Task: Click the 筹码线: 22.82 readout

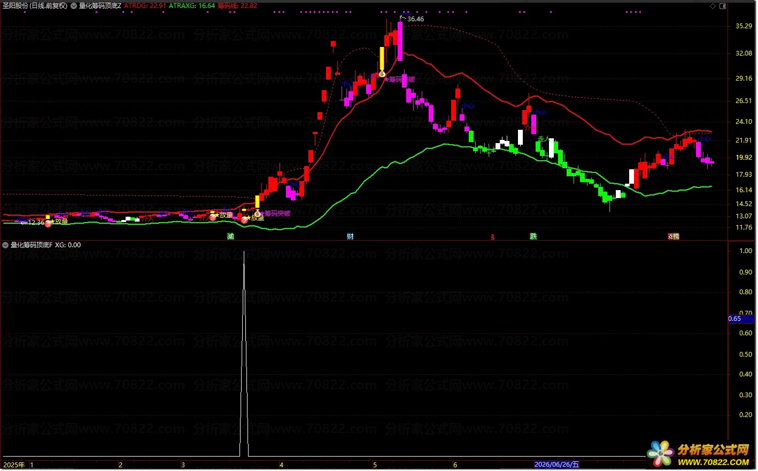Action: [x=237, y=6]
